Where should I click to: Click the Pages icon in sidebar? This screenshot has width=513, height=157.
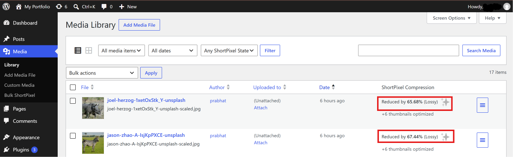point(6,109)
